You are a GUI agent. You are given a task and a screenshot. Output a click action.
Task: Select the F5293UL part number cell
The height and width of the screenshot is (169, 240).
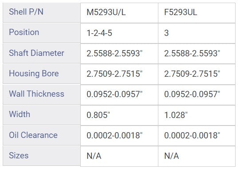(197, 13)
